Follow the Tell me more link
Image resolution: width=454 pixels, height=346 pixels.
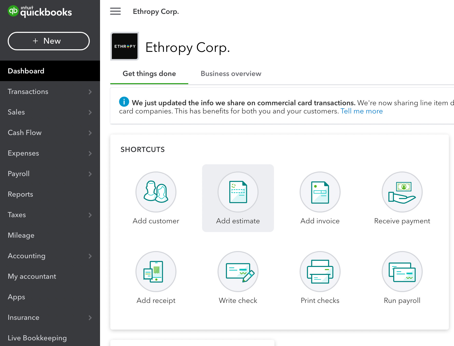click(362, 111)
